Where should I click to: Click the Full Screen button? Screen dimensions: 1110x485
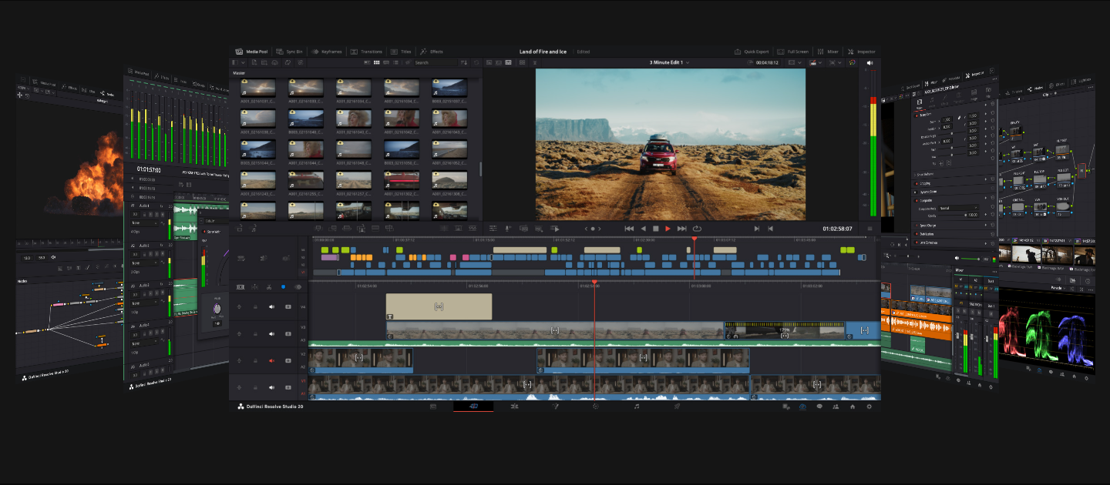click(x=793, y=52)
